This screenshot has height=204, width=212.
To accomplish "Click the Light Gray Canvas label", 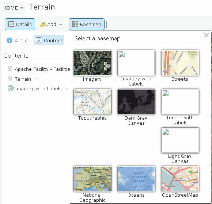I will 180,159.
